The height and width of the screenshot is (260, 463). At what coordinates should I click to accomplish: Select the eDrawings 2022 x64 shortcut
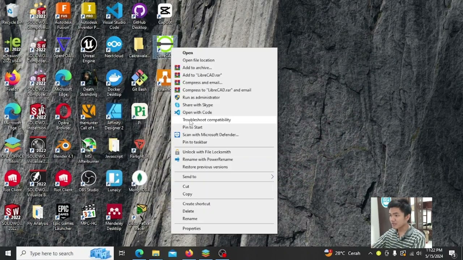[x=12, y=50]
